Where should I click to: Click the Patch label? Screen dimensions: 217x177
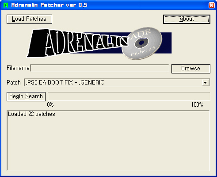tap(14, 82)
